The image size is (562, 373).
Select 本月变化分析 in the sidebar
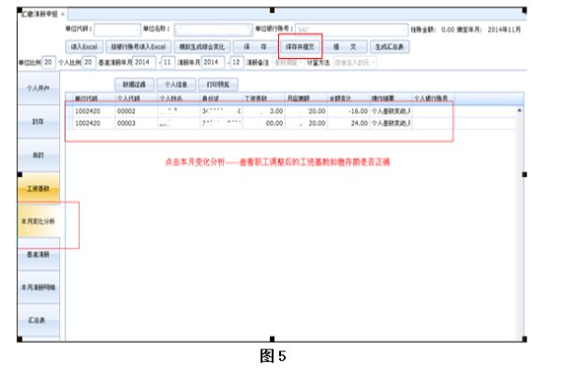pyautogui.click(x=38, y=221)
